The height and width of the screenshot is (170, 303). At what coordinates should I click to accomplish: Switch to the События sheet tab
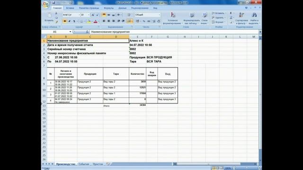pyautogui.click(x=84, y=164)
